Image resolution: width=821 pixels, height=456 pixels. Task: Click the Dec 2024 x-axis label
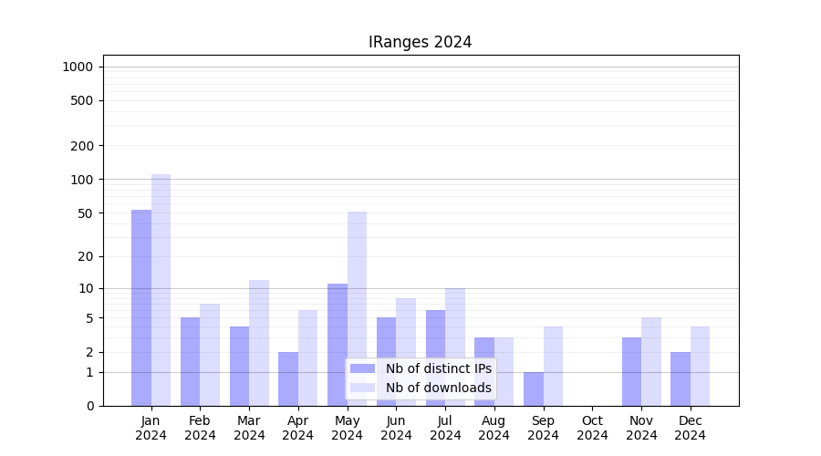pos(690,428)
